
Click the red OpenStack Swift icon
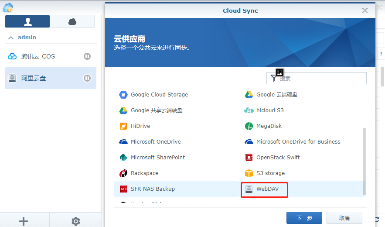[x=249, y=158]
